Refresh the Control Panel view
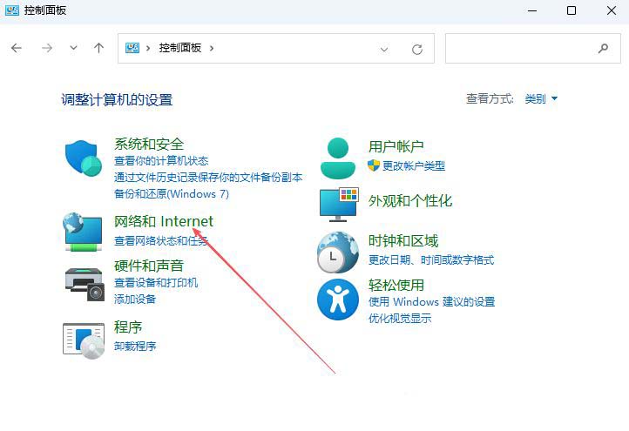Viewport: 629px width, 431px height. tap(417, 49)
